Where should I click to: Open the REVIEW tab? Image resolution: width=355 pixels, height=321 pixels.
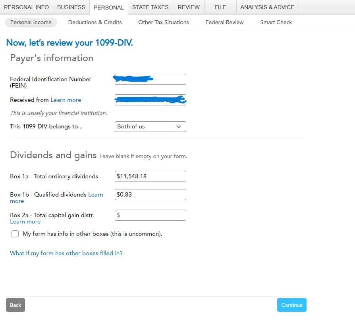pyautogui.click(x=189, y=7)
